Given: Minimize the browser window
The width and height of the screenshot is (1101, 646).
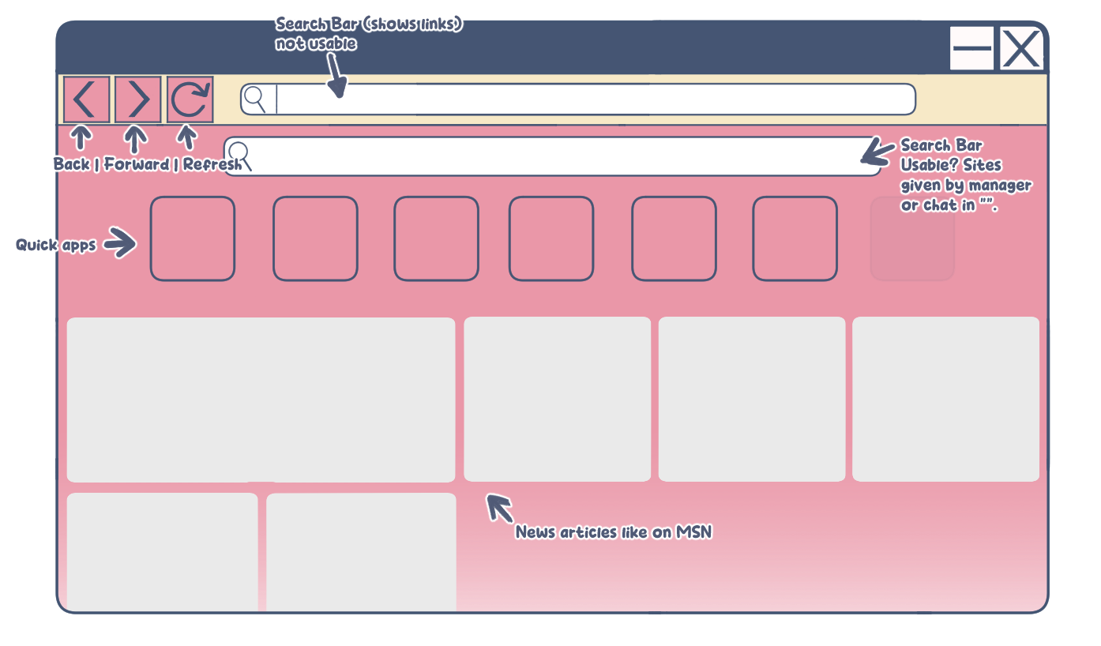Looking at the screenshot, I should (x=972, y=48).
